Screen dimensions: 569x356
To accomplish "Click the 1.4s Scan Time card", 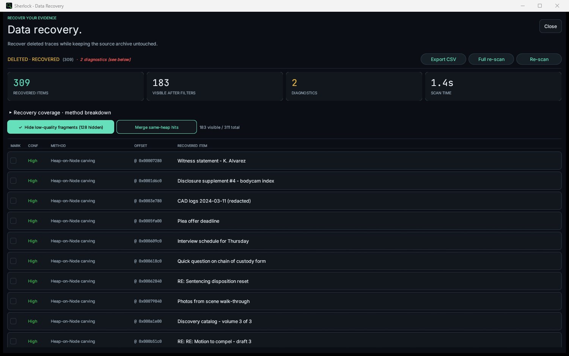I will pyautogui.click(x=493, y=86).
